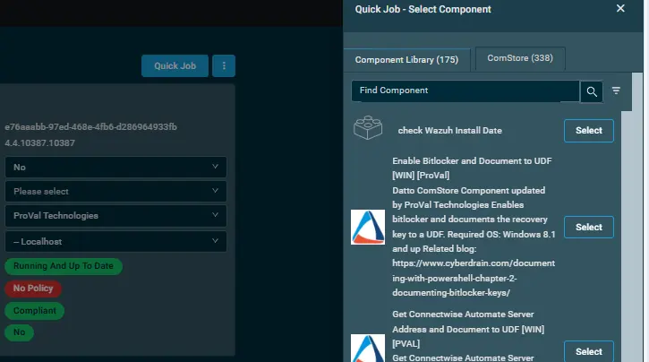The image size is (649, 362).
Task: Expand the dropdown showing No
Action: pos(115,168)
